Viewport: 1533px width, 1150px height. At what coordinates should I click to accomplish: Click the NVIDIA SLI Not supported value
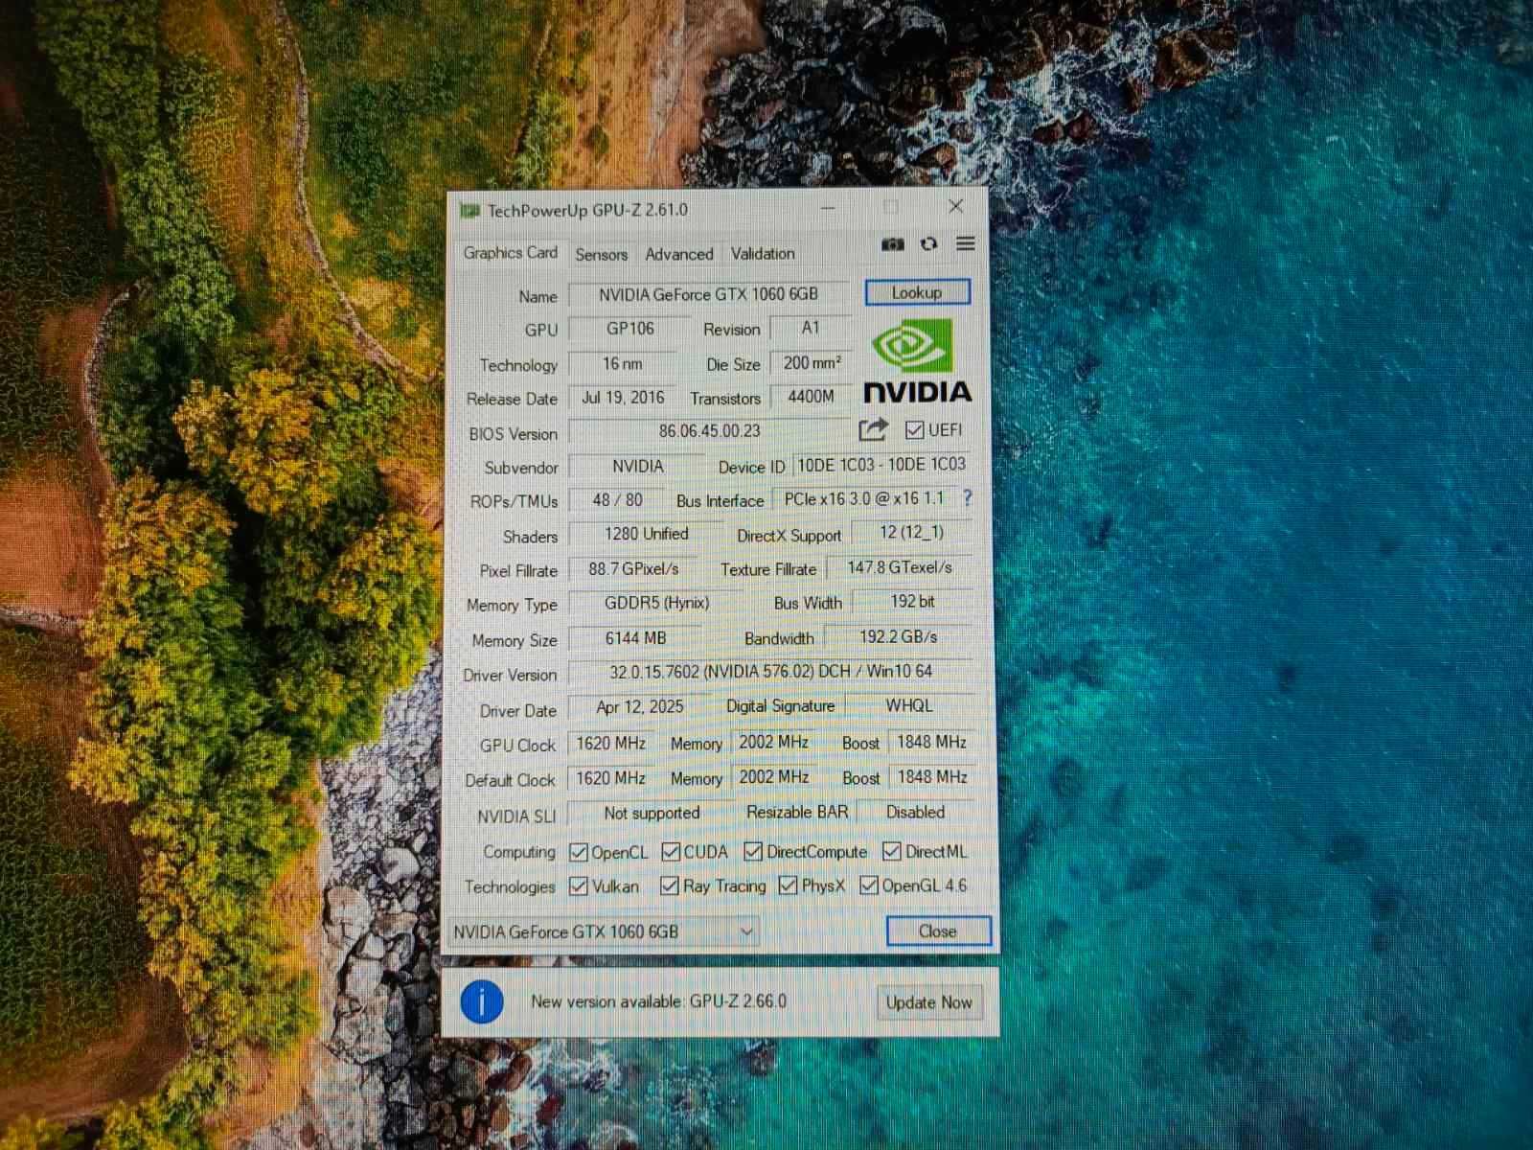[652, 814]
